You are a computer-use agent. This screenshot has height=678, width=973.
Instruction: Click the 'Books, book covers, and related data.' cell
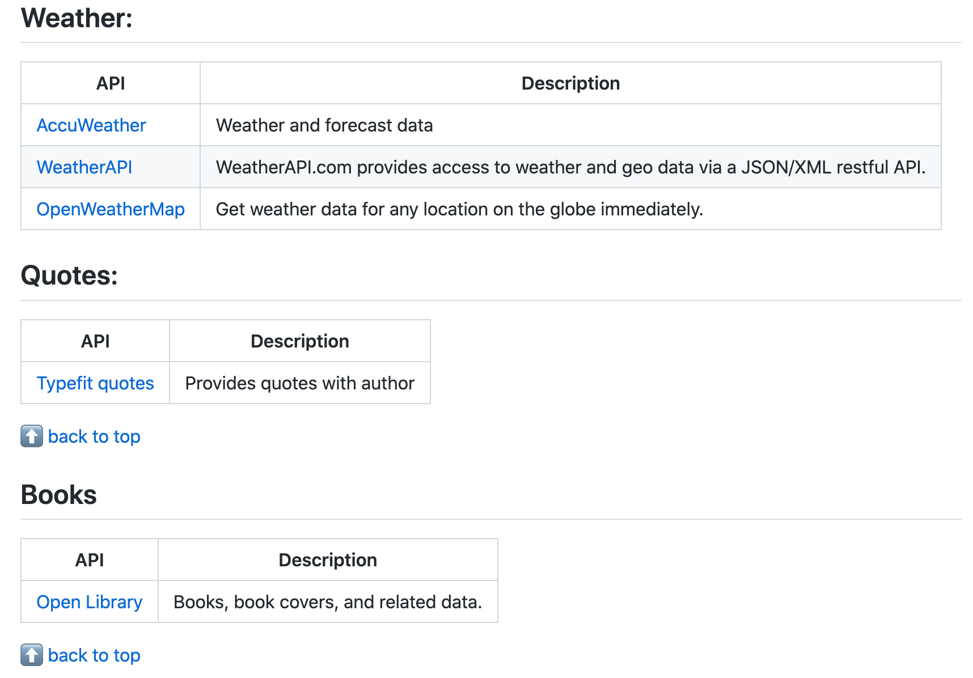(328, 602)
